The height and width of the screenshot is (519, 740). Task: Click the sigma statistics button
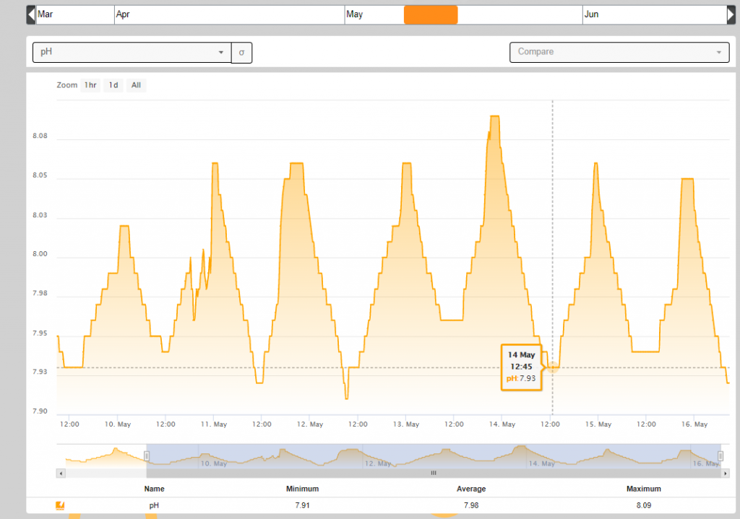coord(241,53)
